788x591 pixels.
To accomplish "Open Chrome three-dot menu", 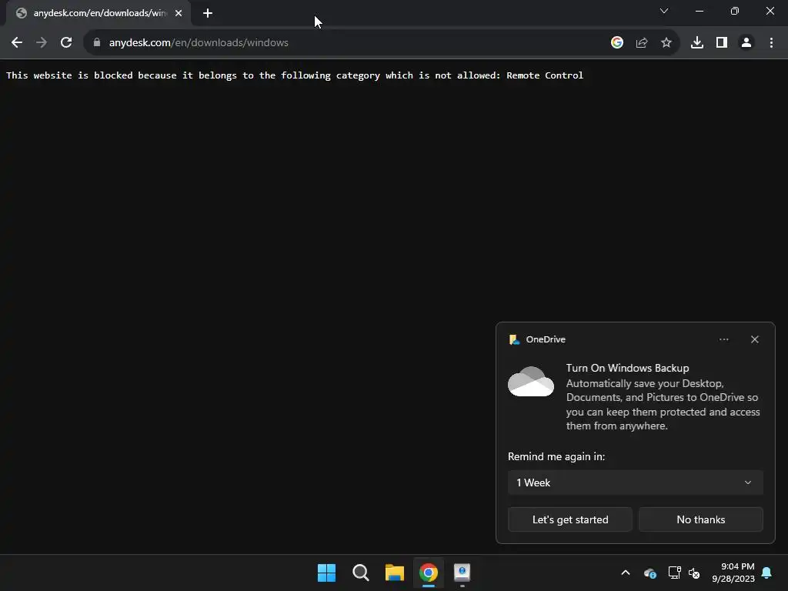I will pos(771,43).
